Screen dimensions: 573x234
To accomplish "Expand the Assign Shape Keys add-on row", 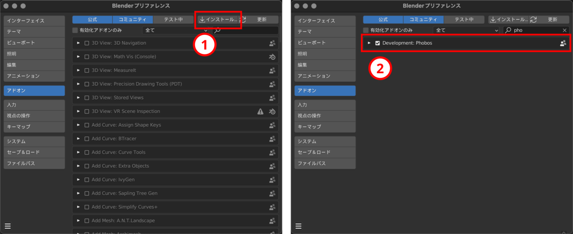I will tap(78, 125).
